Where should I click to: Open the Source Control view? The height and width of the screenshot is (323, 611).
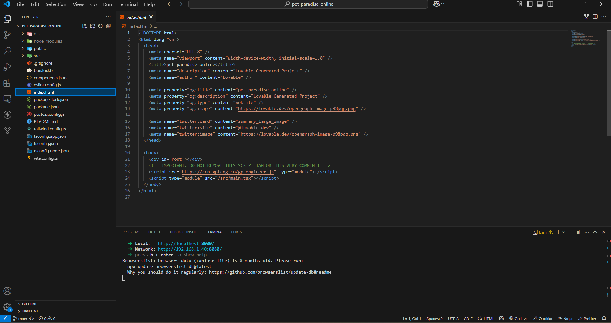[7, 35]
